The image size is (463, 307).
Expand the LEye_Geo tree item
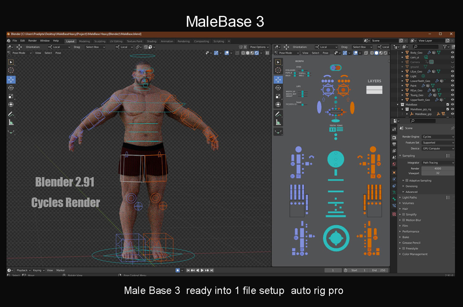pos(402,71)
